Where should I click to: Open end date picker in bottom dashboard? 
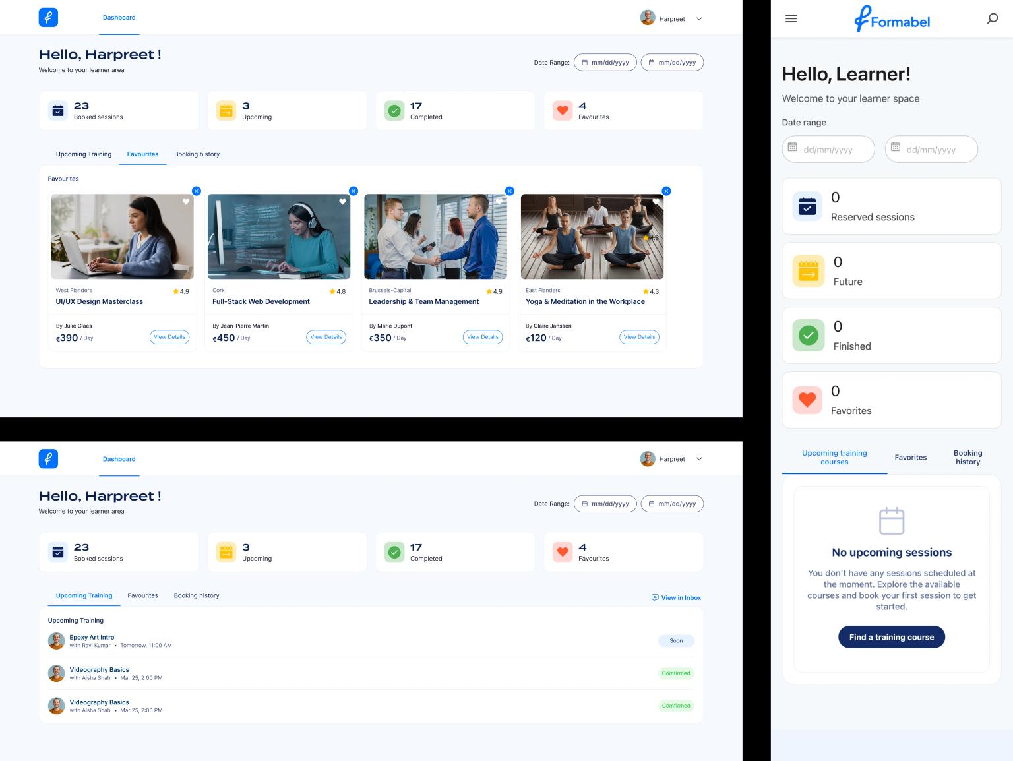click(x=672, y=504)
